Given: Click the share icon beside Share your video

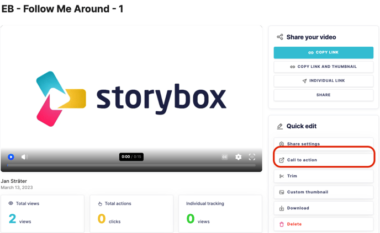Looking at the screenshot, I should point(280,37).
